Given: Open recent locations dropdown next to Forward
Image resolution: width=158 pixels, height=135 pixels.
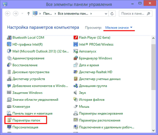Looking at the screenshot, I should (22, 13).
